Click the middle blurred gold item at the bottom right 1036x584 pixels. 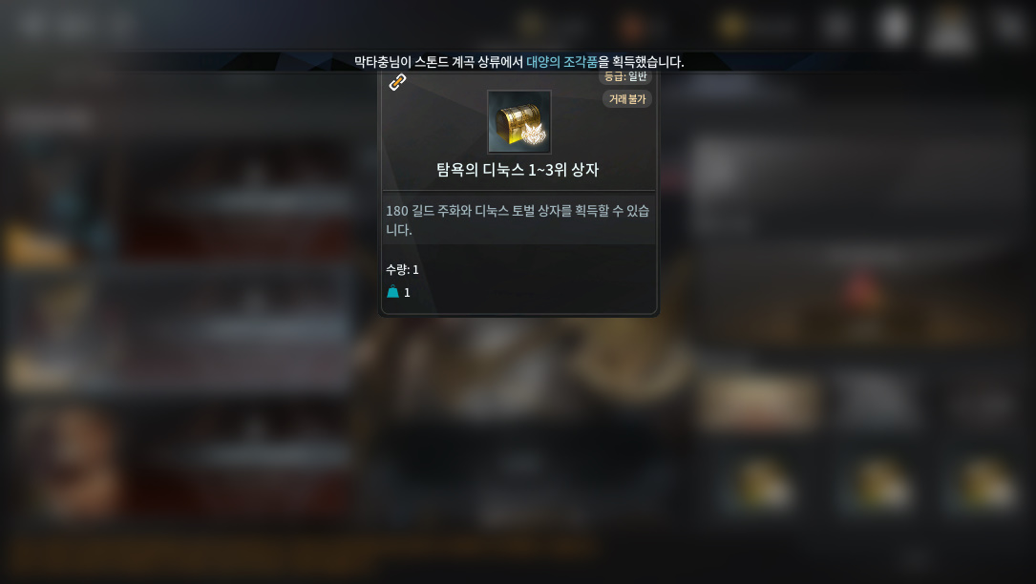click(878, 486)
